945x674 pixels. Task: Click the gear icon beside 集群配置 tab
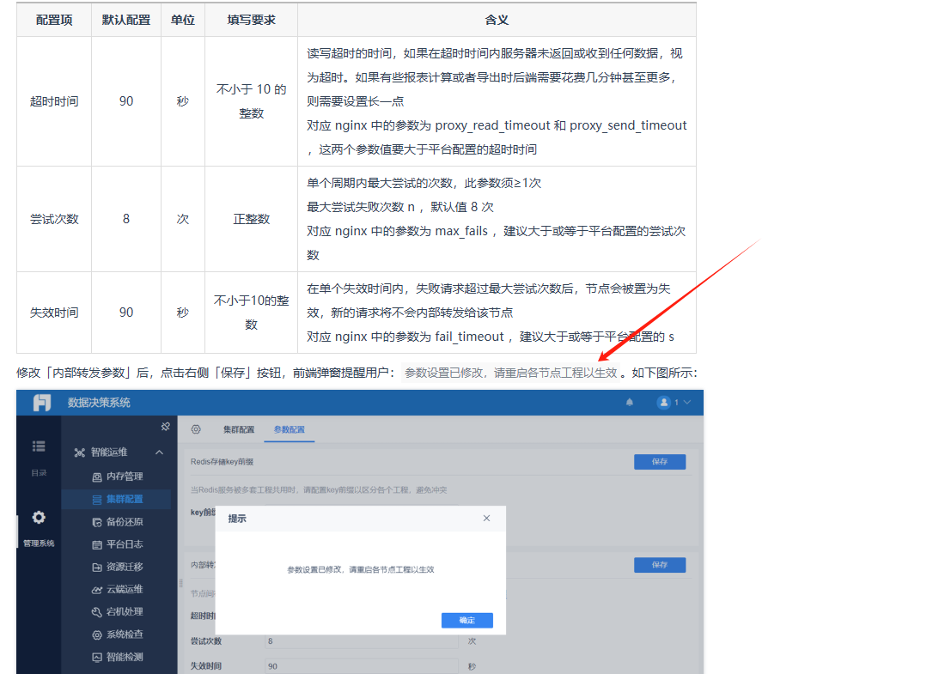coord(196,429)
